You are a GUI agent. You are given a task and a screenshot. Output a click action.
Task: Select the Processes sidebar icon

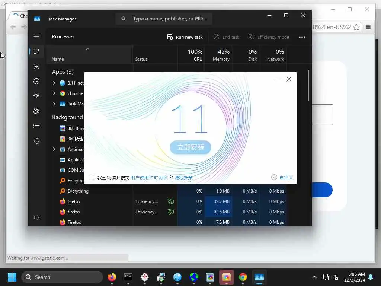[36, 51]
